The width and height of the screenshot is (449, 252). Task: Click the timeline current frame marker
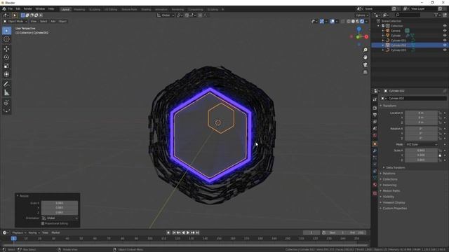coord(13,239)
